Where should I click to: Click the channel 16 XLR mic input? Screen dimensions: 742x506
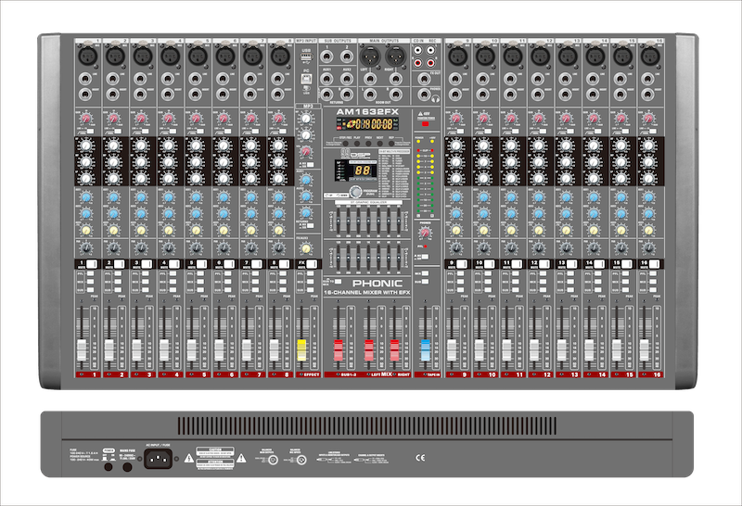click(649, 57)
